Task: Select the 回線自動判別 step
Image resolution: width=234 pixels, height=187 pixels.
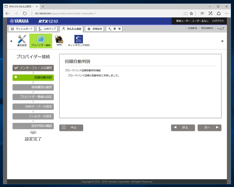Action: click(x=33, y=78)
